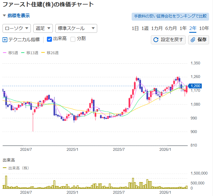Click the 出来高(株) legend marker
213x196 pixels.
5,168
